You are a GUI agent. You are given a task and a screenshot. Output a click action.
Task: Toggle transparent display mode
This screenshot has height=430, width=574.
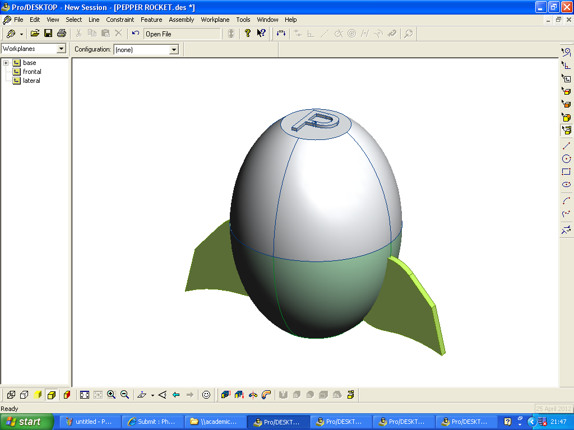click(x=38, y=395)
